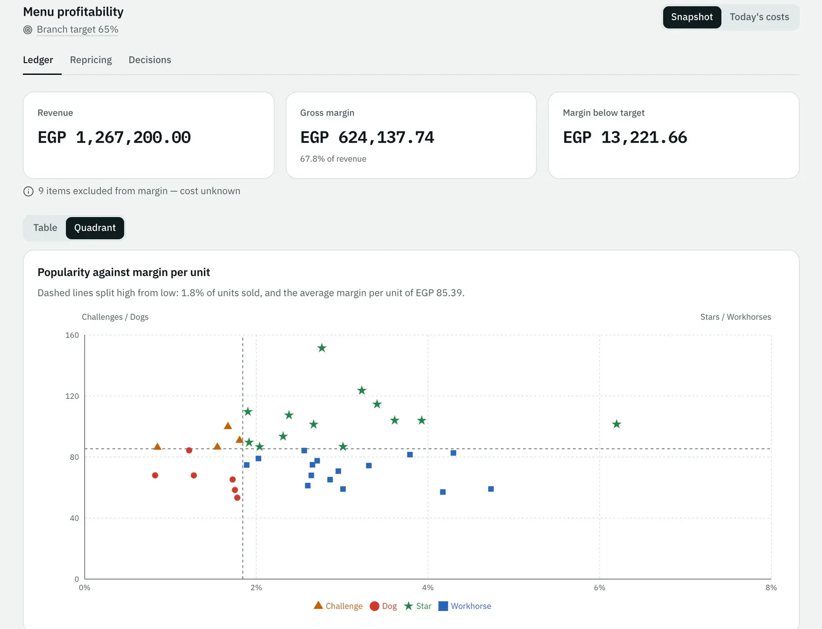The image size is (822, 629).
Task: Click the Popularity against margin per unit heading
Action: click(124, 273)
